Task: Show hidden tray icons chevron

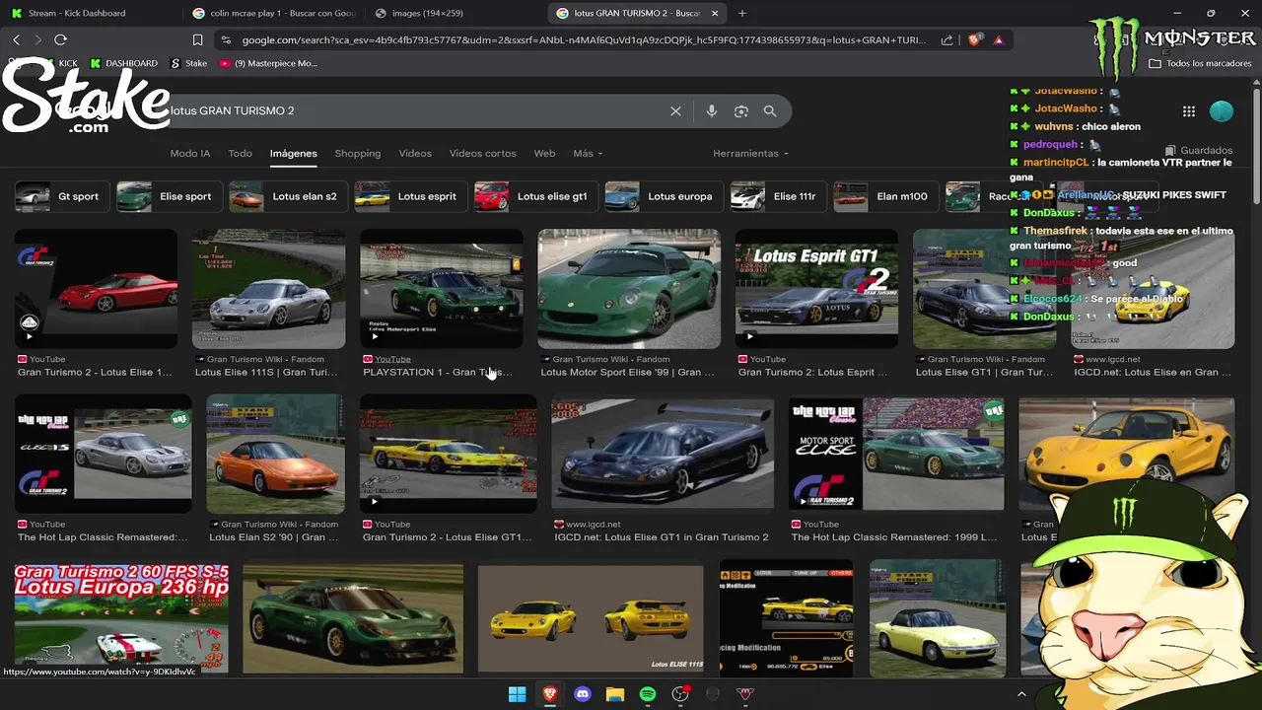Action: (1021, 694)
